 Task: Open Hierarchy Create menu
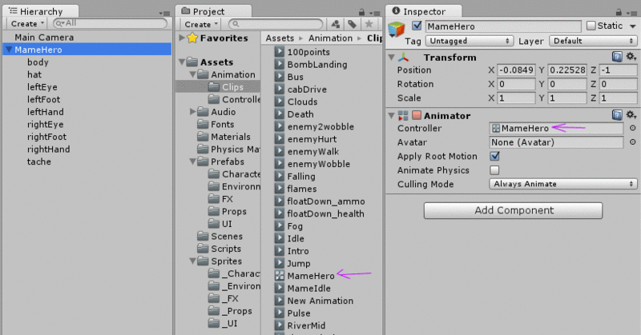[27, 24]
